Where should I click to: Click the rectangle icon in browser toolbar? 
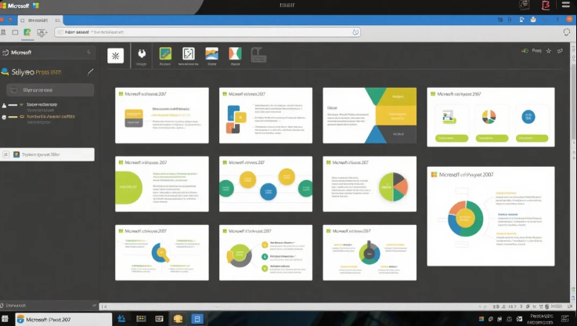(15, 32)
